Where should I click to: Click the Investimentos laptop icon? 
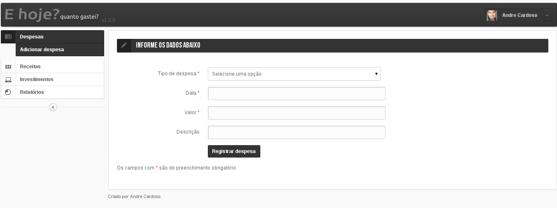coord(8,79)
